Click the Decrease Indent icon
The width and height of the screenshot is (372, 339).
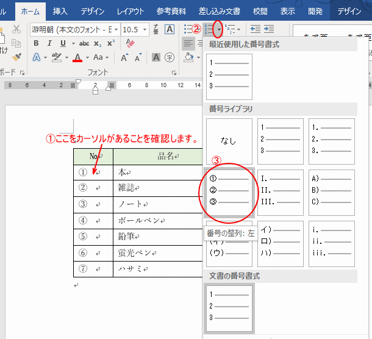pos(256,29)
